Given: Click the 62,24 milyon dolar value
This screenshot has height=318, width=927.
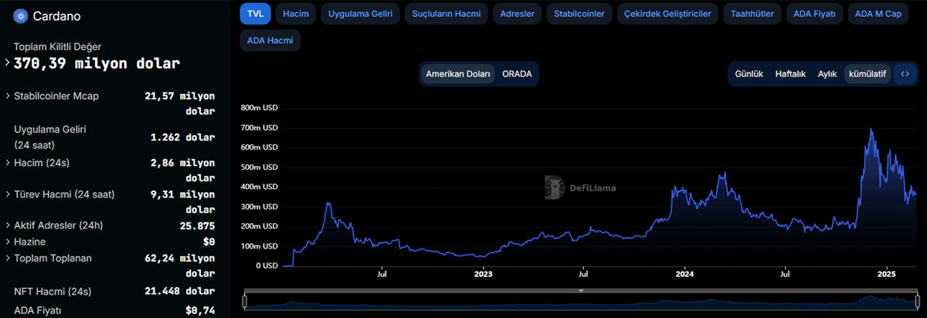Looking at the screenshot, I should (x=179, y=266).
